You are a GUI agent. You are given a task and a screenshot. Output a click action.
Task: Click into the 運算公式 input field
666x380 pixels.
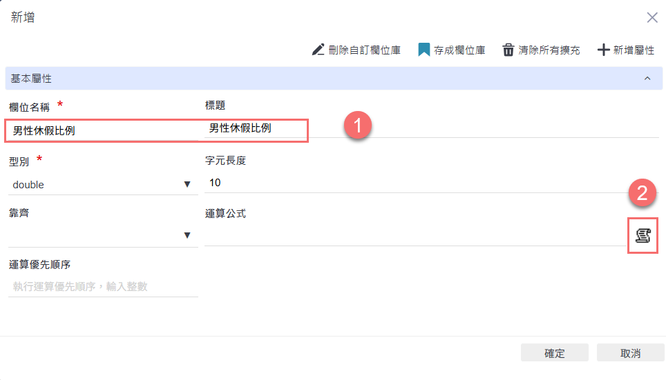(415, 235)
